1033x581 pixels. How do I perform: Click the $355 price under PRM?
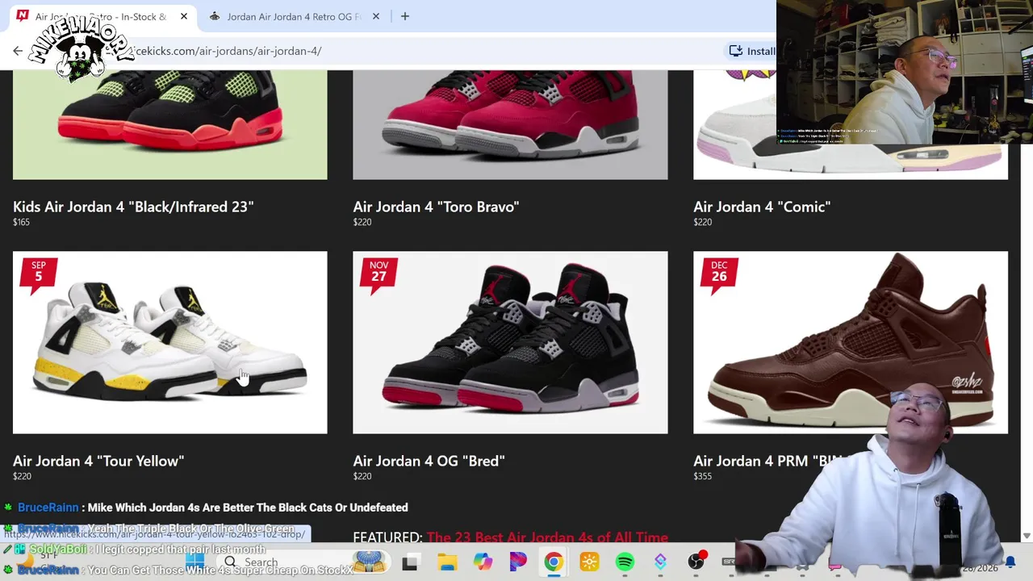(x=702, y=476)
